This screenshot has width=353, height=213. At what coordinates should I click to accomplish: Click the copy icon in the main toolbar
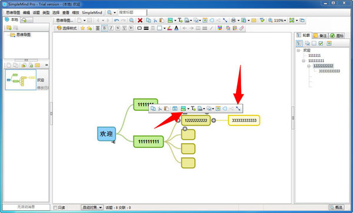click(x=148, y=21)
